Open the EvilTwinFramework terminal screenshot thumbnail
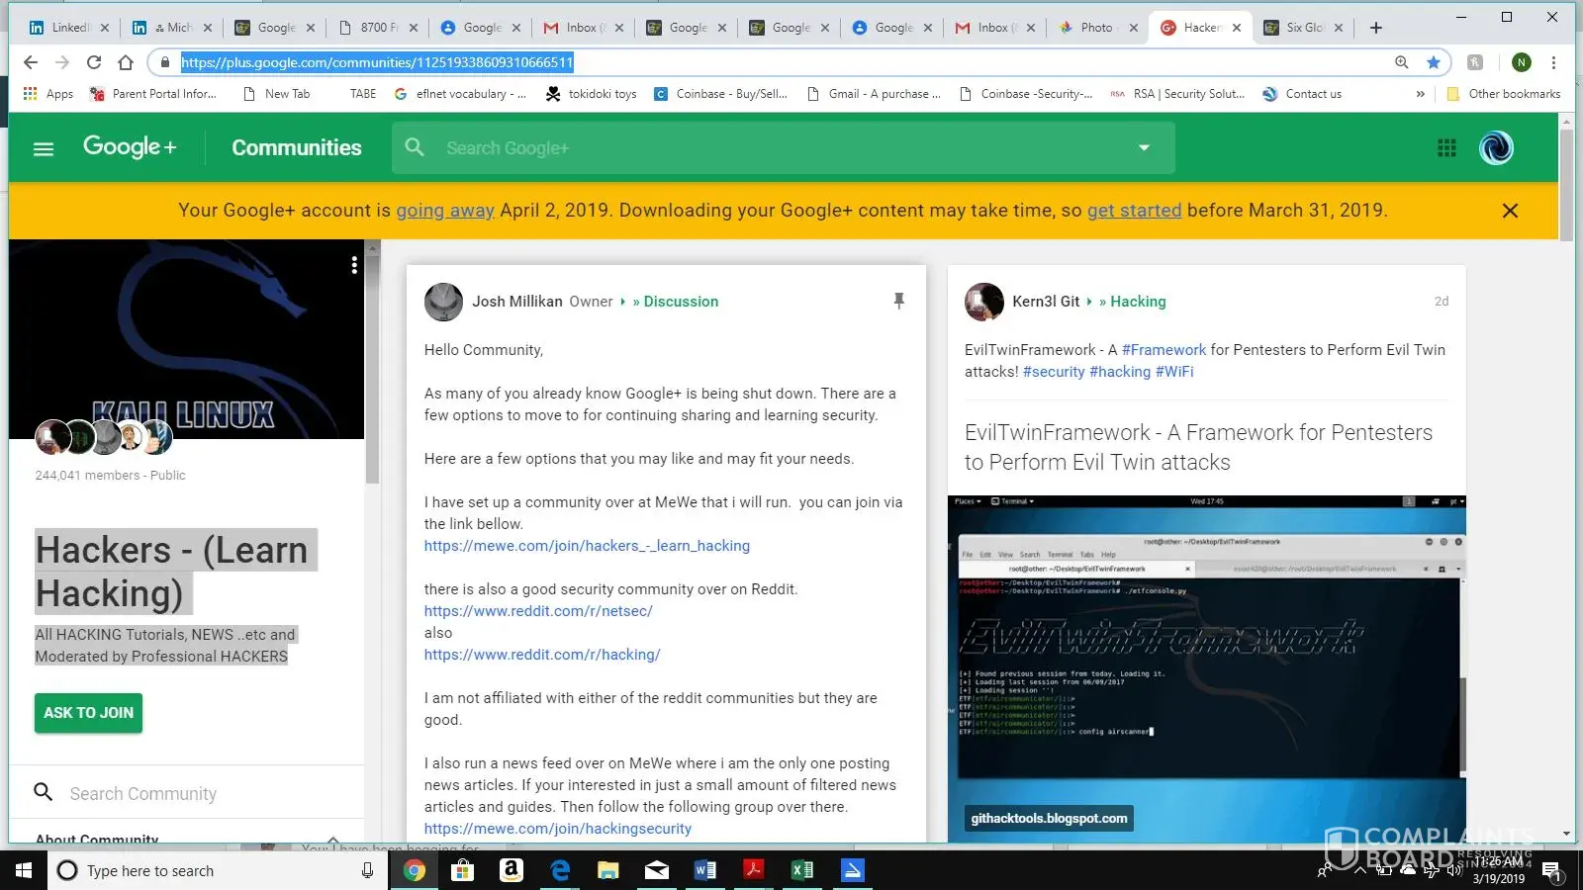 (1206, 667)
